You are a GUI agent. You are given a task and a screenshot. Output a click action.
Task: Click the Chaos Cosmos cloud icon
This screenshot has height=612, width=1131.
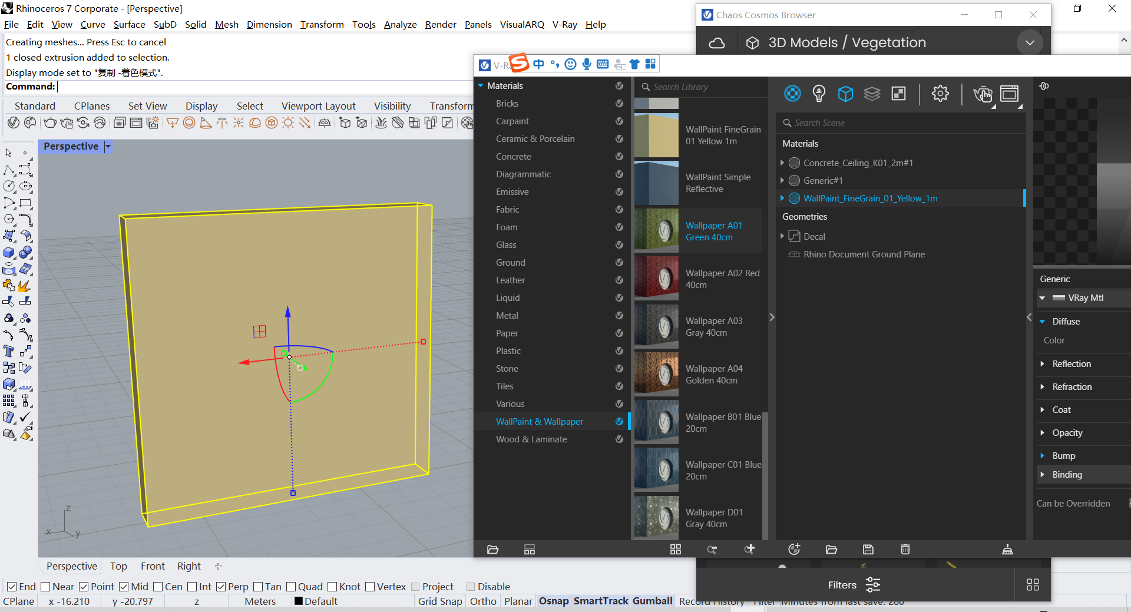click(717, 43)
